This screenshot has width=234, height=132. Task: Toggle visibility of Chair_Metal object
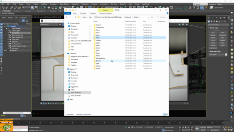coord(8,33)
